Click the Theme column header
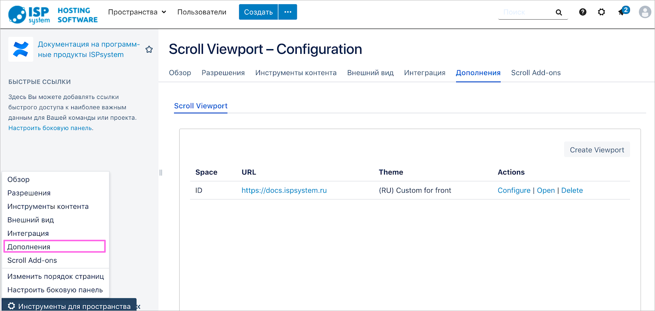This screenshot has width=655, height=311. (391, 172)
